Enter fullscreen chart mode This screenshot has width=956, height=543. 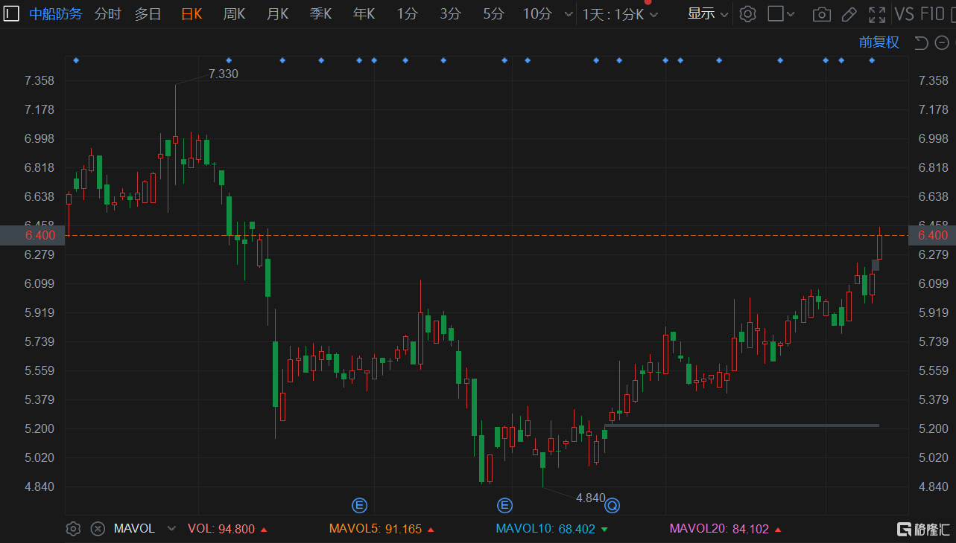(877, 14)
